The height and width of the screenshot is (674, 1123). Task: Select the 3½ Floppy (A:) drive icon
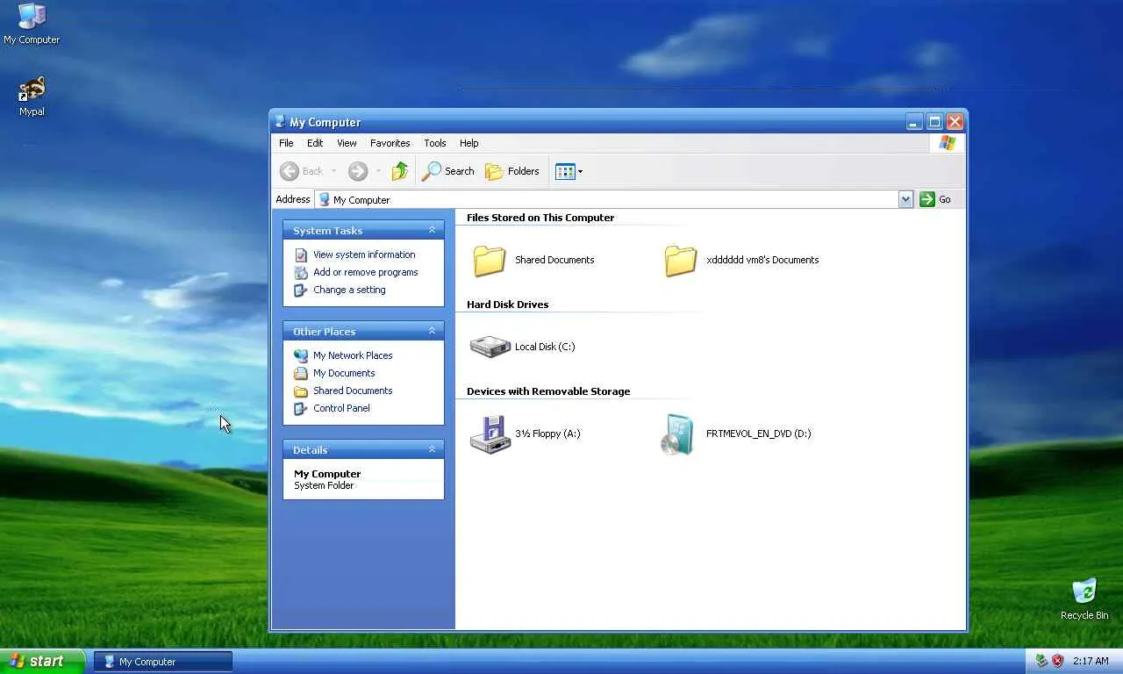490,434
